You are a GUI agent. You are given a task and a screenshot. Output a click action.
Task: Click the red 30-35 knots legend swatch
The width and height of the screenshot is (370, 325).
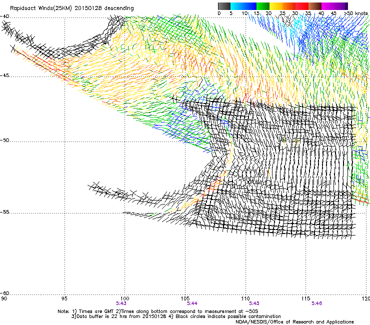point(302,6)
